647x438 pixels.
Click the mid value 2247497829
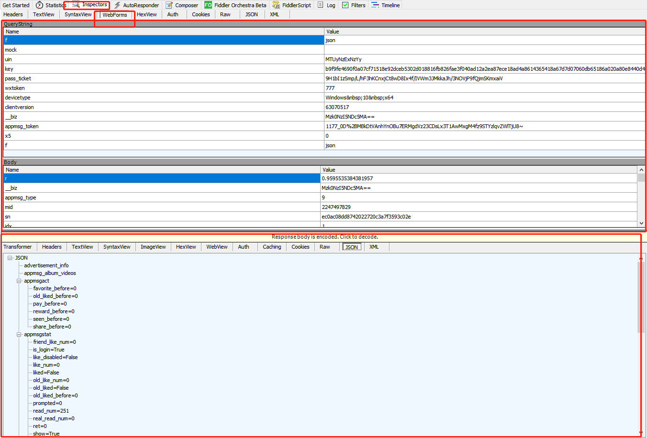(x=336, y=207)
